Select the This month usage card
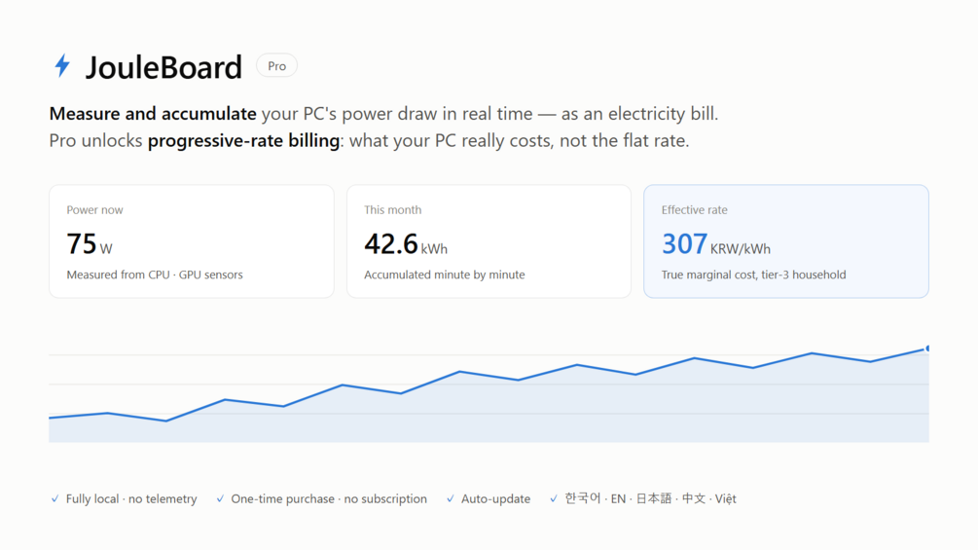 click(x=489, y=241)
